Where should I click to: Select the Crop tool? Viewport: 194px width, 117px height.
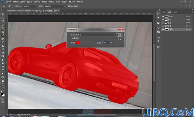click(3, 28)
